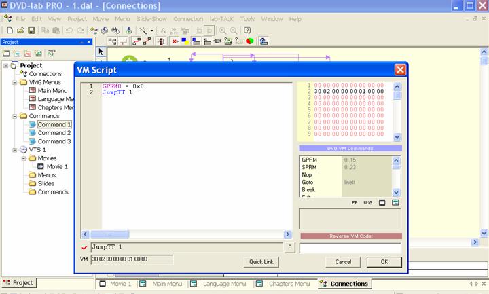Collapse the Project root tree node
489x294 pixels.
pyautogui.click(x=5, y=65)
